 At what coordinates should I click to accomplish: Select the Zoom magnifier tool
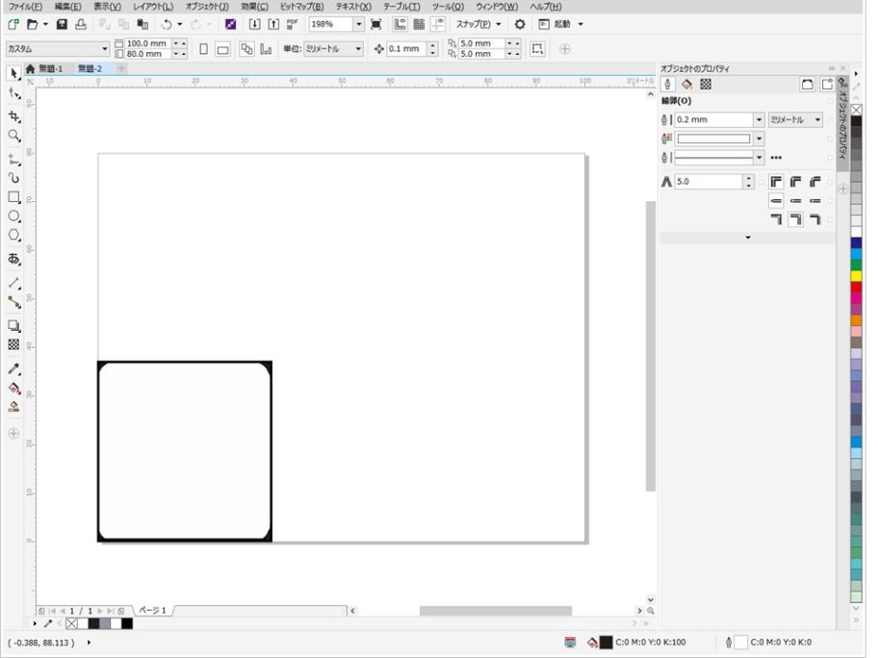click(14, 136)
